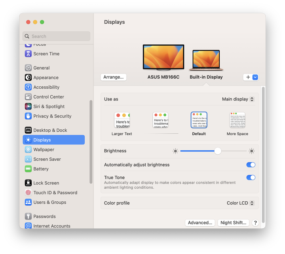This screenshot has height=254, width=285.
Task: Click the Lock Screen icon
Action: tap(28, 183)
